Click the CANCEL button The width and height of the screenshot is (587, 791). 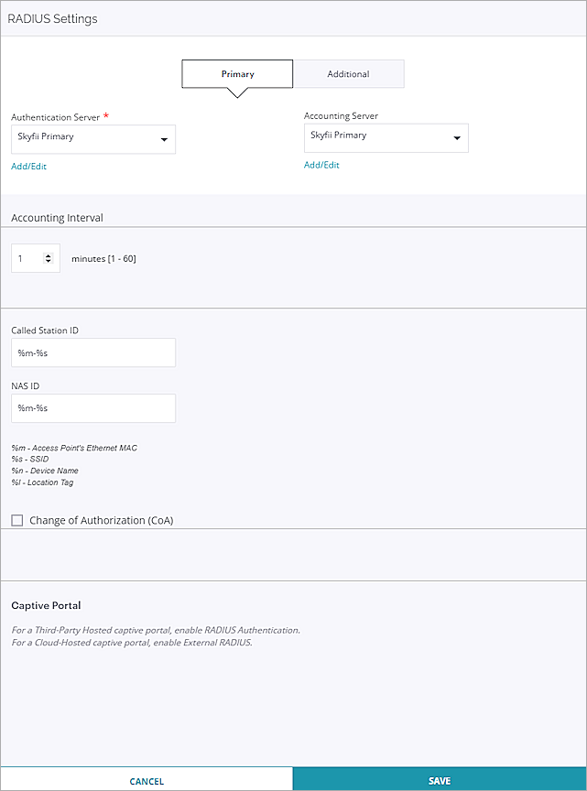(x=147, y=780)
